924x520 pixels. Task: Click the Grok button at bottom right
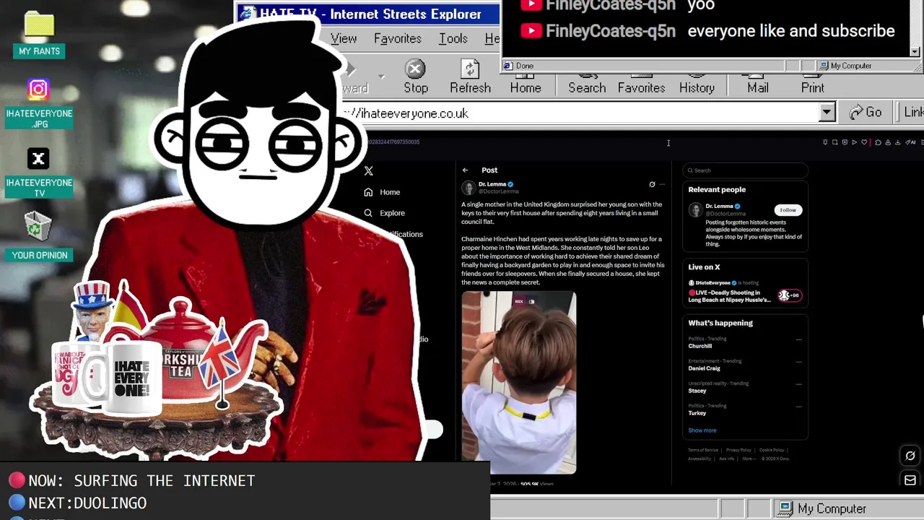tap(910, 456)
